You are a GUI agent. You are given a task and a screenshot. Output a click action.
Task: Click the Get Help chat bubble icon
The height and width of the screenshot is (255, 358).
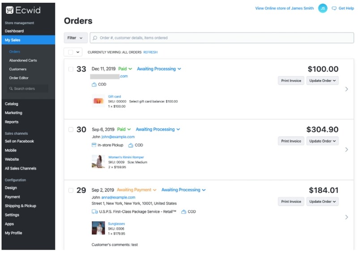334,8
